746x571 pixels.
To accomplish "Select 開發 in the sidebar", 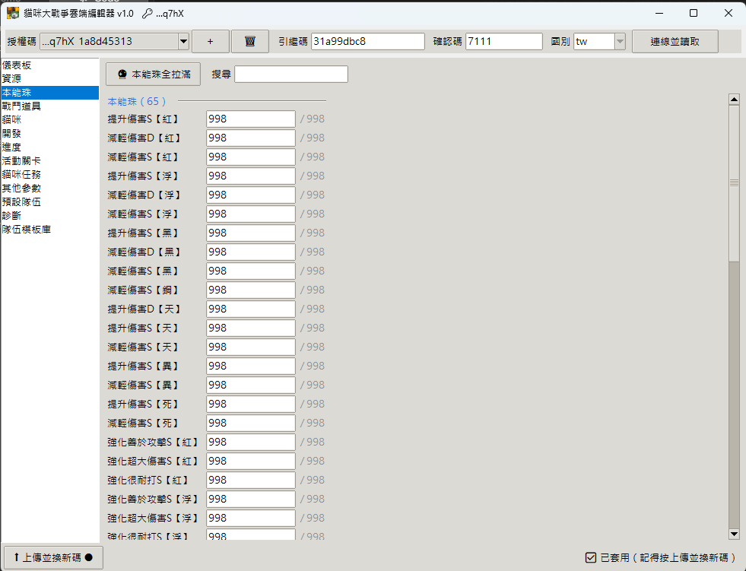I will 49,134.
